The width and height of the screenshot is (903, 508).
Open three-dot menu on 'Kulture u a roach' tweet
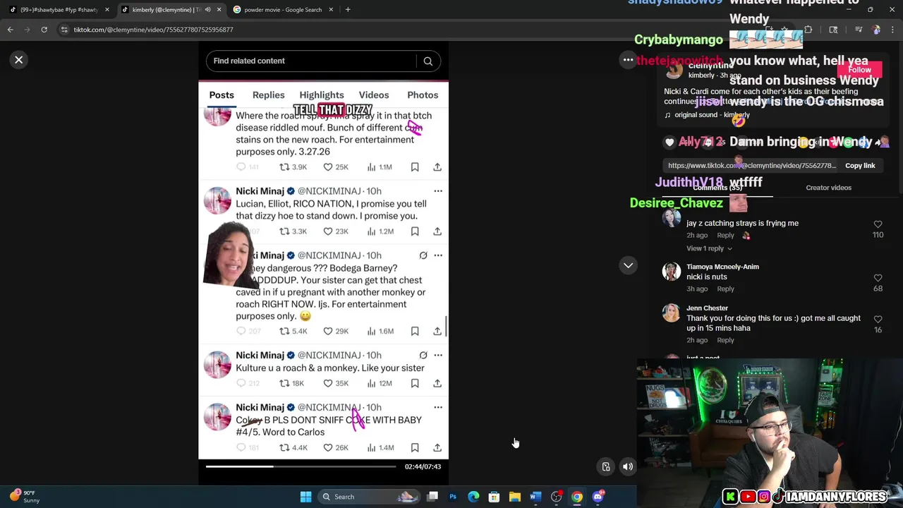point(438,356)
